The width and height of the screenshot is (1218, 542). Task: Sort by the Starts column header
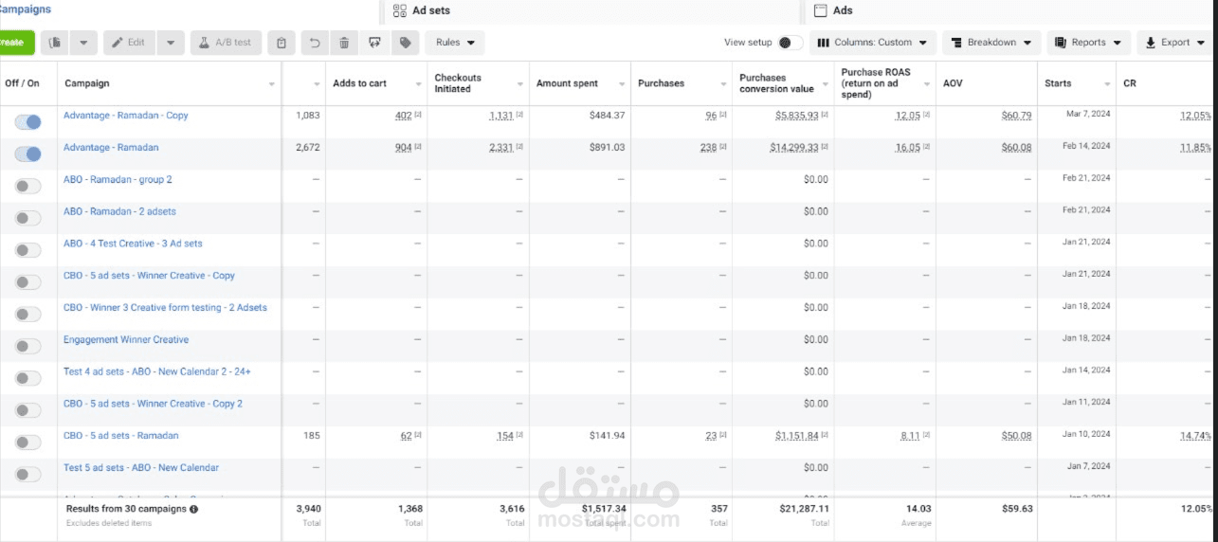(x=1077, y=83)
